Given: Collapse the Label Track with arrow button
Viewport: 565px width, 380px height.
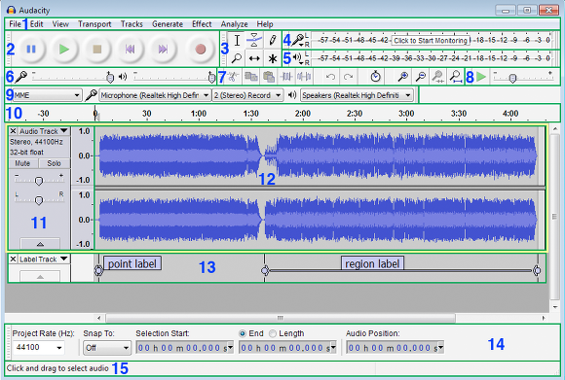Looking at the screenshot, I should 40,277.
